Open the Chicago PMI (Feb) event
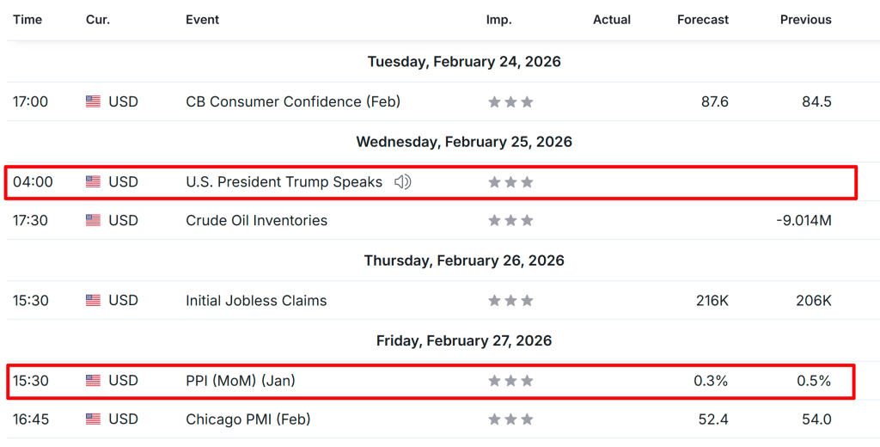Viewport: 880px width, 447px height. (247, 419)
